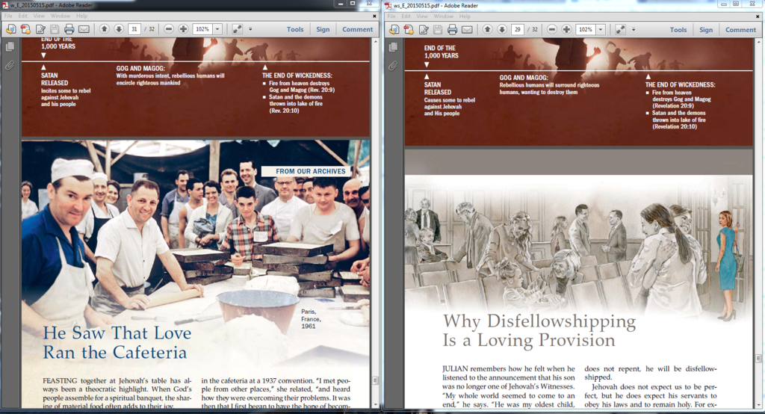
Task: Click the email envelope icon in left window
Action: (x=84, y=29)
